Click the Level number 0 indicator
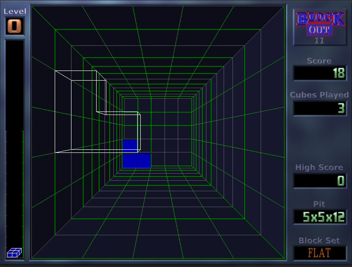This screenshot has height=267, width=352. point(15,26)
